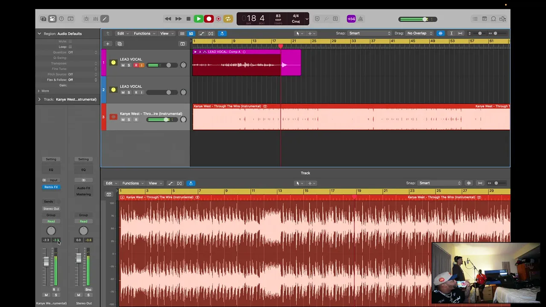
Task: Open the Library panel icon
Action: click(x=43, y=19)
